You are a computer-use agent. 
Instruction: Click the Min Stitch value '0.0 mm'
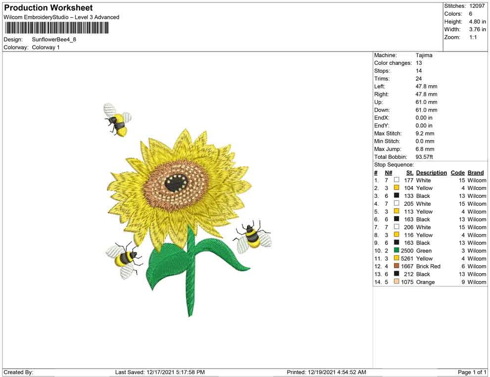click(x=425, y=141)
